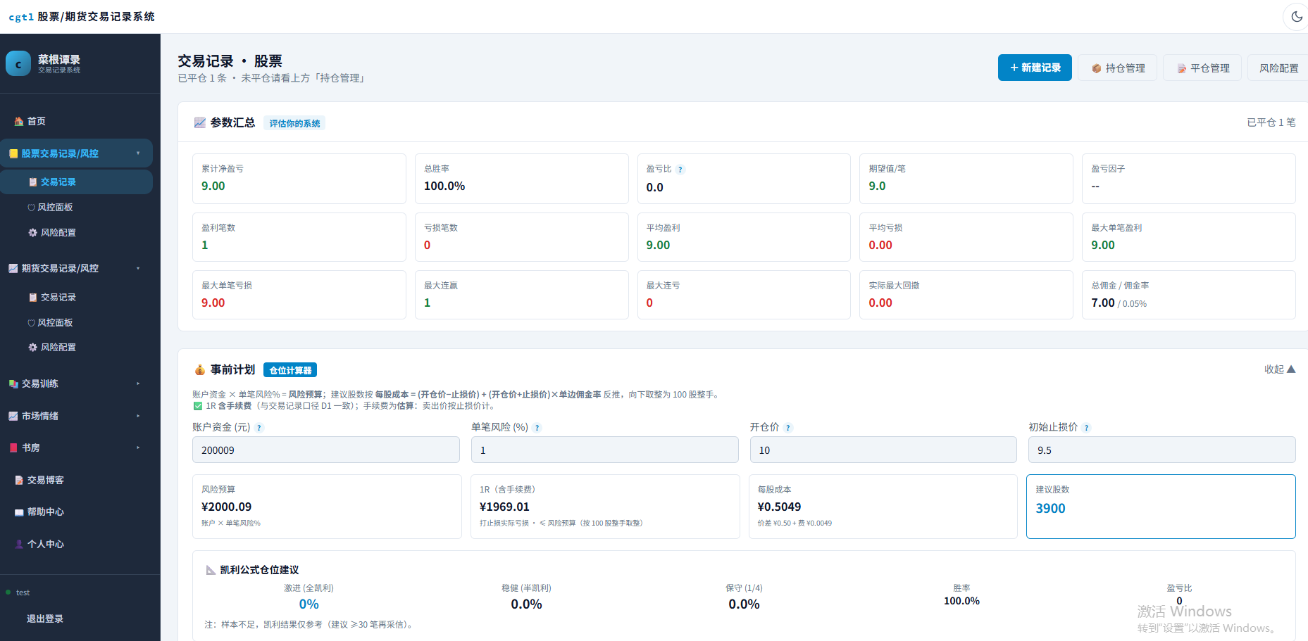Collapse 期货交易记录/风控 sidebar group
The image size is (1308, 641).
pyautogui.click(x=76, y=268)
